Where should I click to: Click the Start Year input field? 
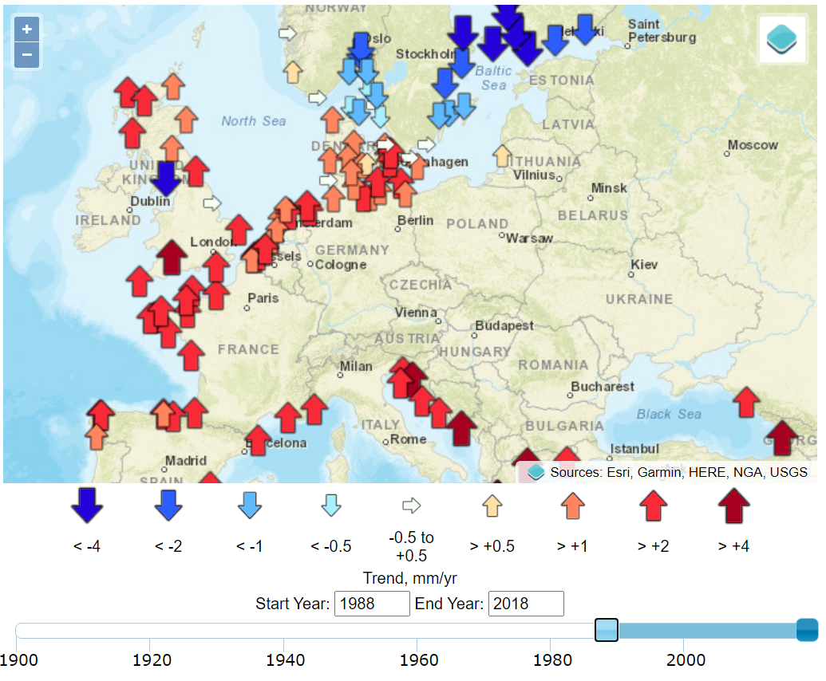pos(372,604)
